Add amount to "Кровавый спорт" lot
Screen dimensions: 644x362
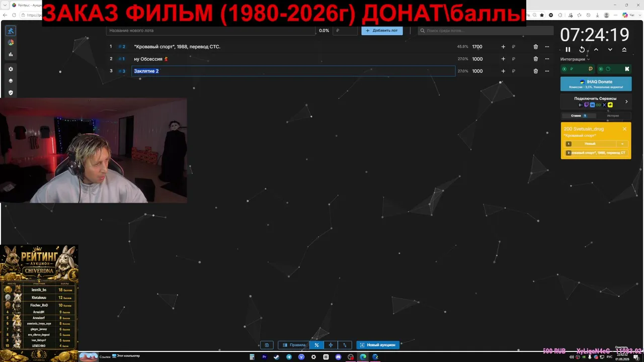[x=503, y=47]
